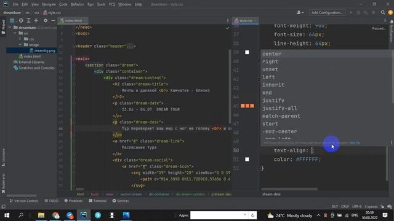Viewport: 394px width, 221px height.
Task: Click the orange color gutter swatches on line 45
Action: (247, 106)
